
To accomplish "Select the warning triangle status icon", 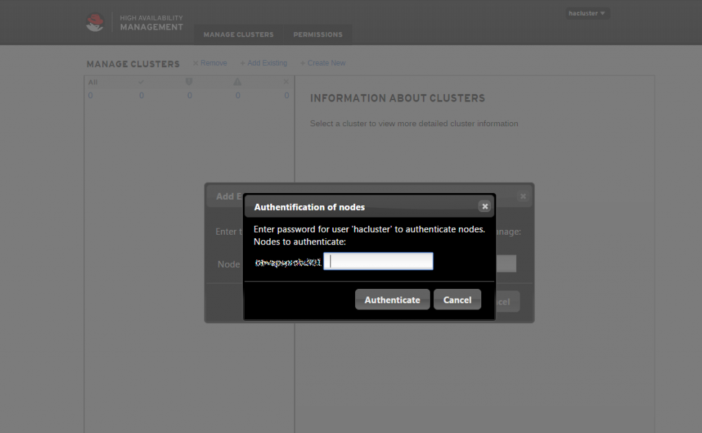I will pos(237,82).
